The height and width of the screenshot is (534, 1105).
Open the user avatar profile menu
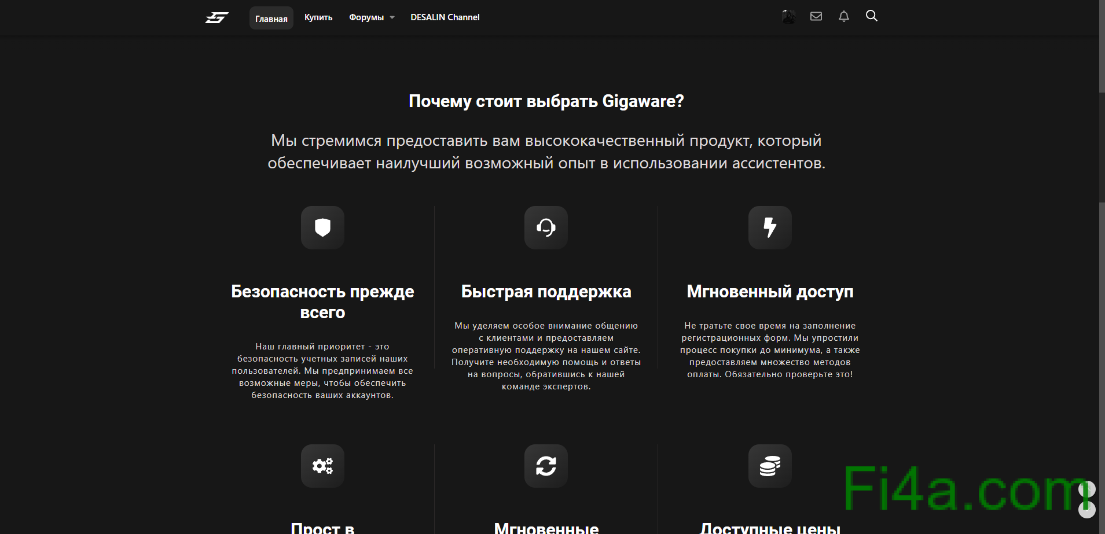pyautogui.click(x=788, y=17)
